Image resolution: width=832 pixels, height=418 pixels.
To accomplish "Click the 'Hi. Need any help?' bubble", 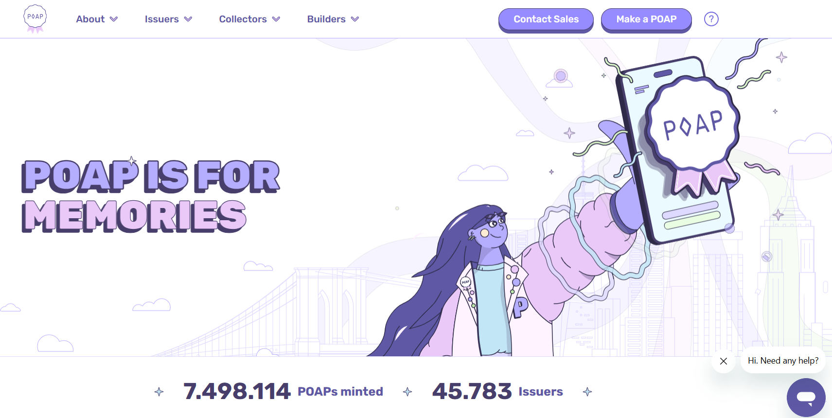I will point(783,361).
